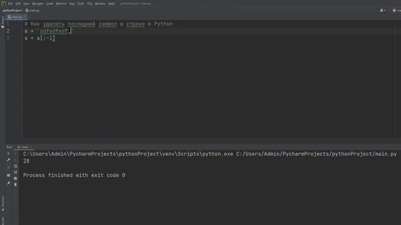Select the main.py editor tab
Viewport: 401px width, 225px height.
(16, 17)
